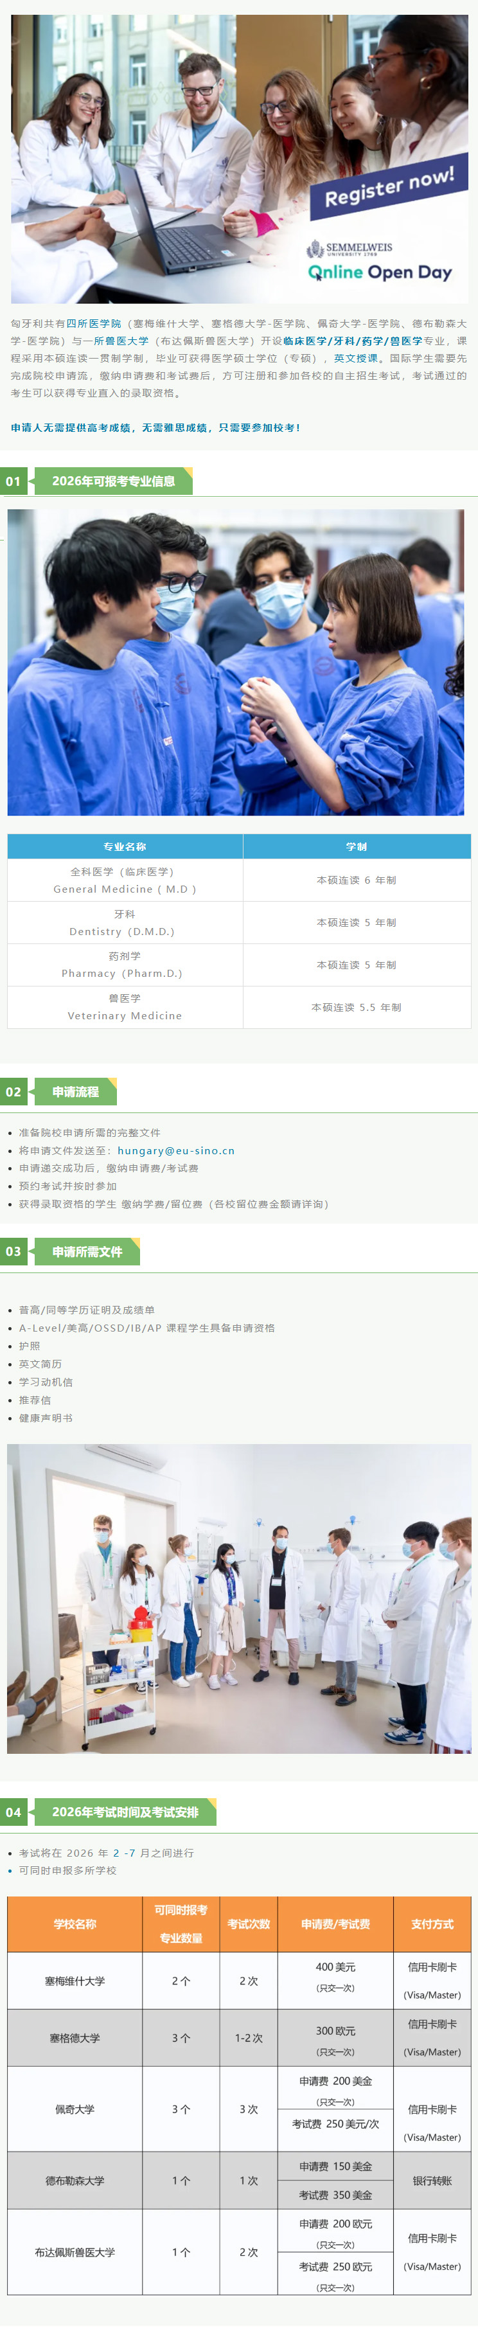The width and height of the screenshot is (478, 2329).
Task: Click the '04' section number badge
Action: (13, 1813)
